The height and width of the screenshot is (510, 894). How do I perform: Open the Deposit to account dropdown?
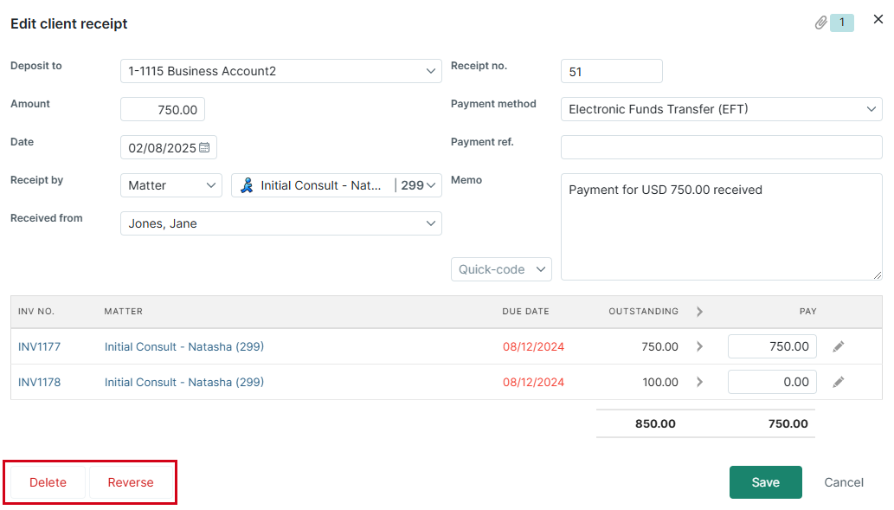281,71
